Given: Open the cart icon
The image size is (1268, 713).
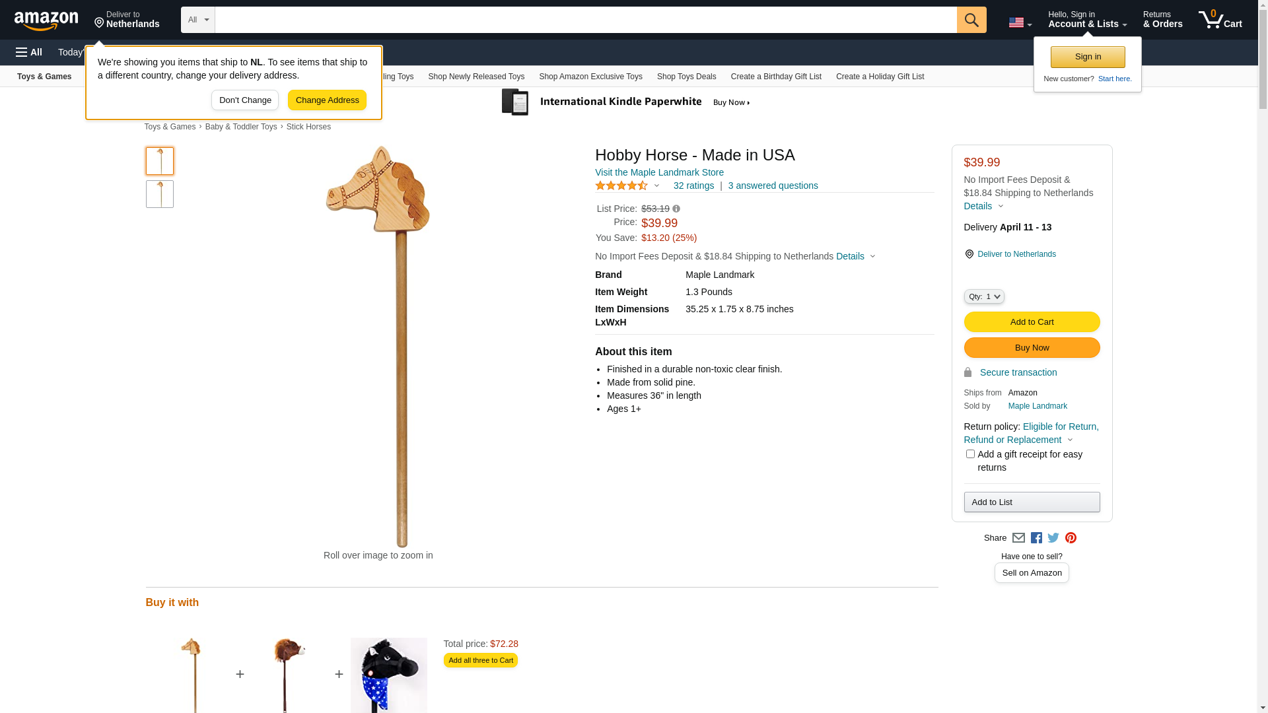Looking at the screenshot, I should click(1220, 19).
